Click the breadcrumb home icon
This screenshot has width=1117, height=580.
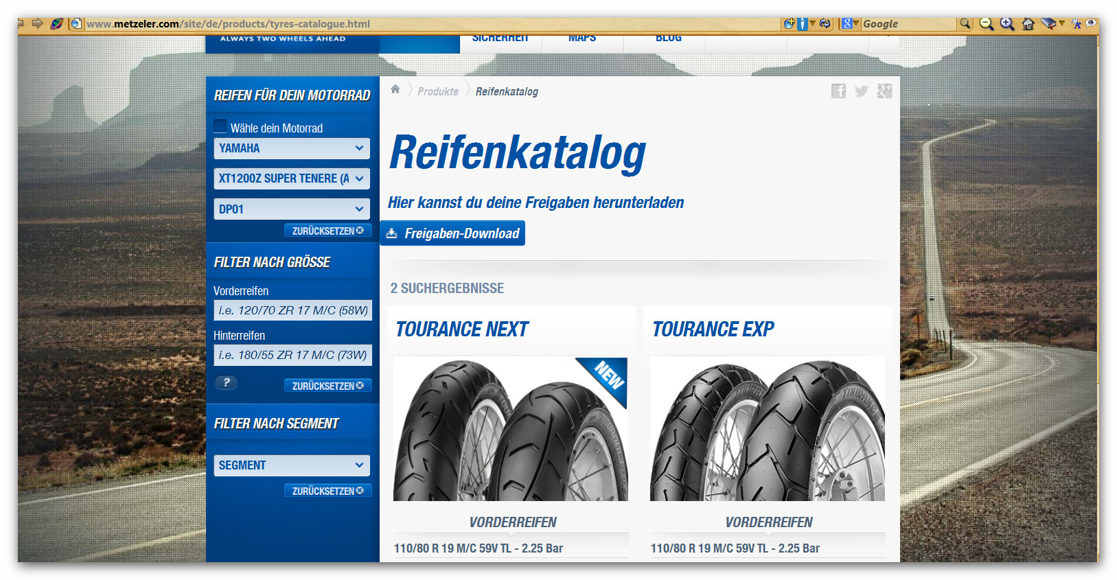click(x=395, y=90)
